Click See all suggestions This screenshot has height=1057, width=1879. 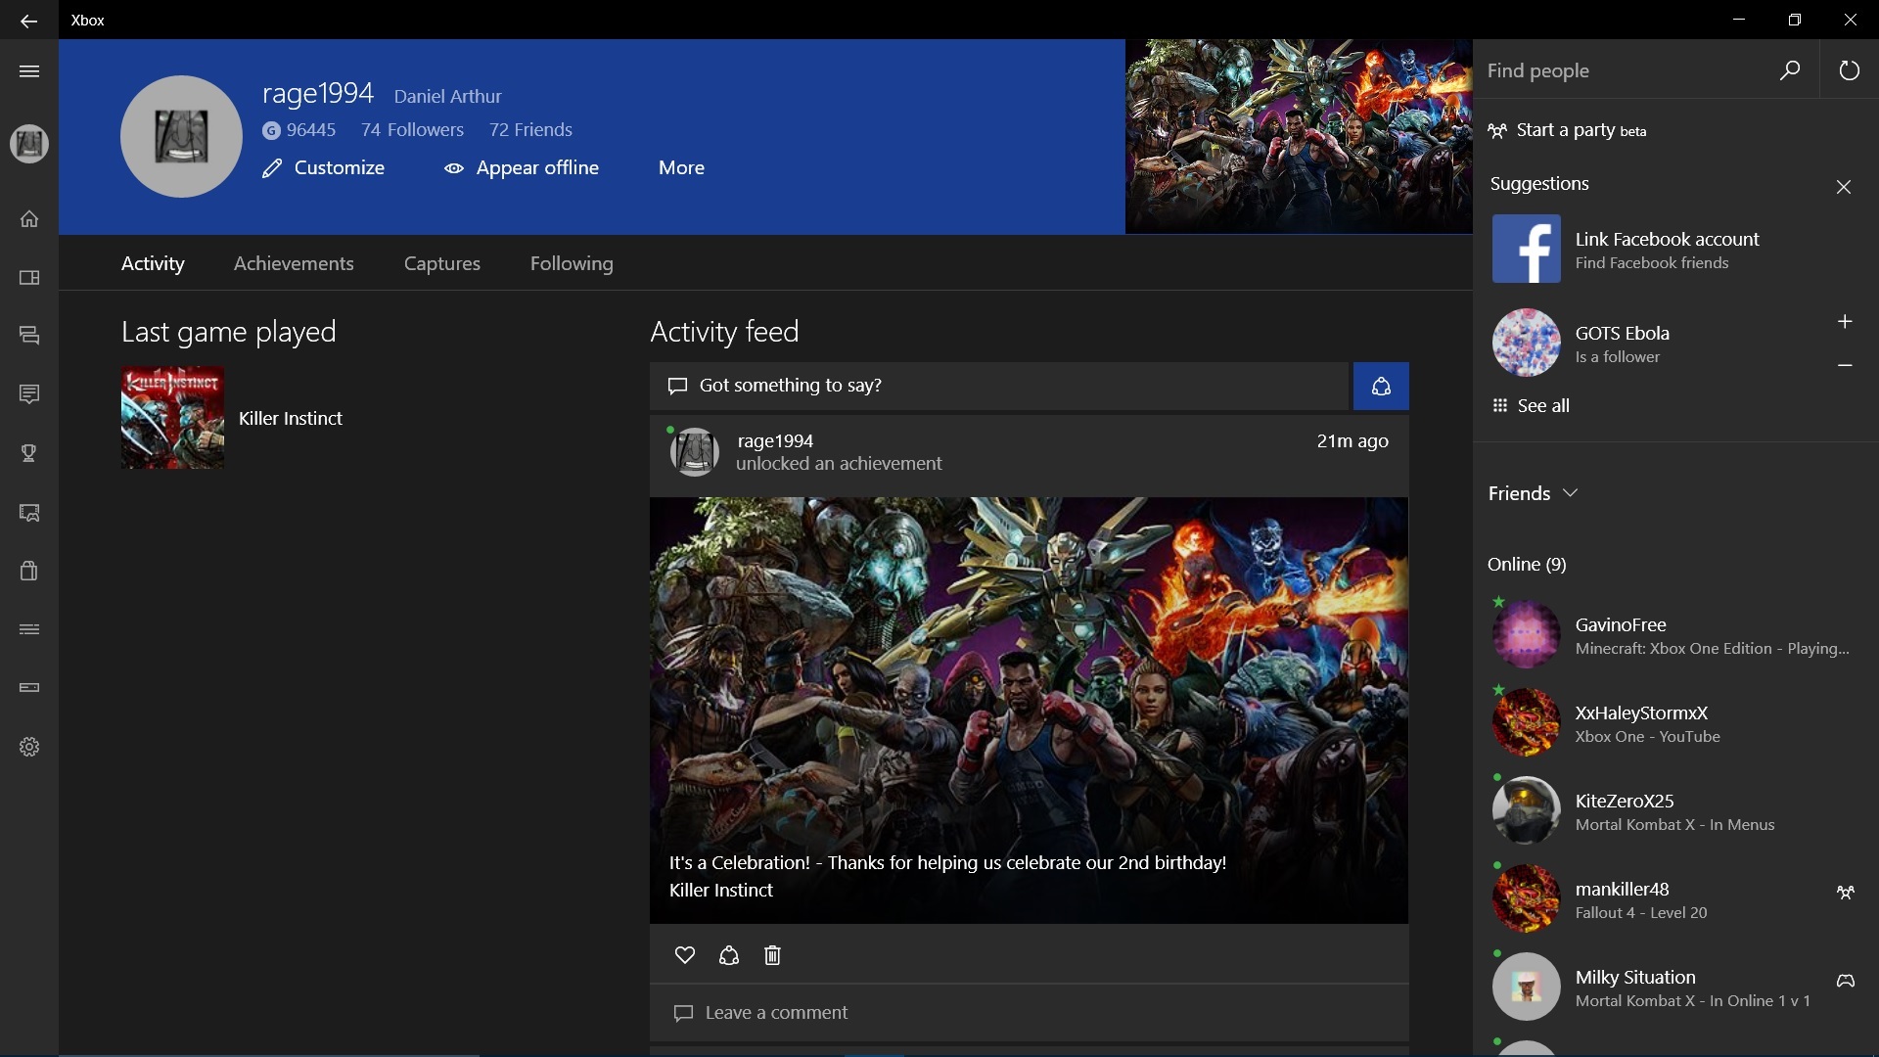(1531, 405)
